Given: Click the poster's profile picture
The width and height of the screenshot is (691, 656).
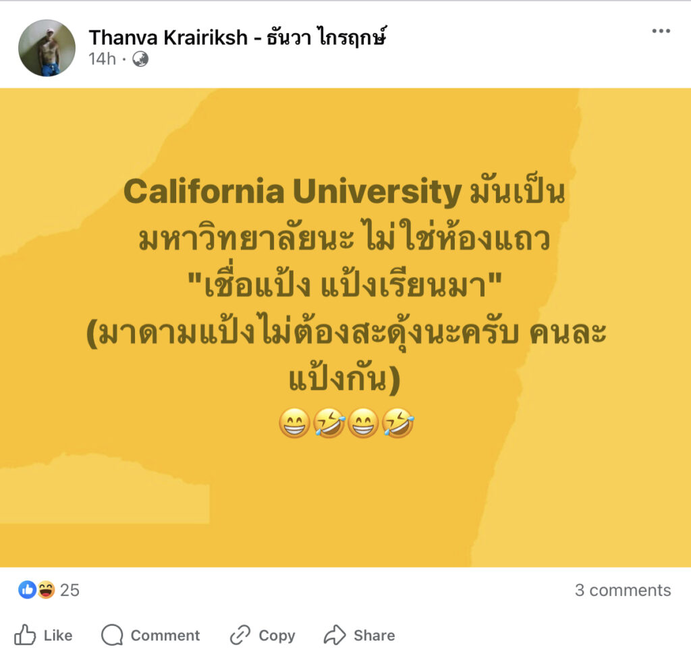Looking at the screenshot, I should pos(47,48).
